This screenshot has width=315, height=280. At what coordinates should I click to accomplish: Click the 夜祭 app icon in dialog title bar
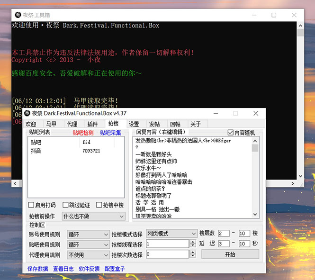(27, 114)
